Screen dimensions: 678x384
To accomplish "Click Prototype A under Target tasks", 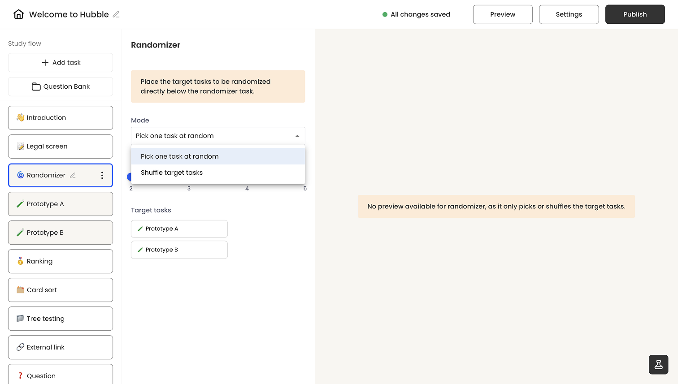I will click(179, 229).
